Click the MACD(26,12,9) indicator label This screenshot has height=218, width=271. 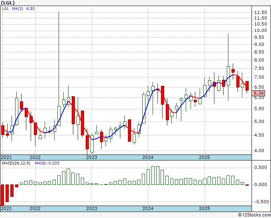click(16, 163)
